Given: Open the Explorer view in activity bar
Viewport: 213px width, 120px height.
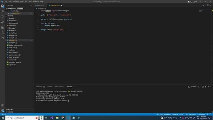Looking at the screenshot, I should point(3,6).
